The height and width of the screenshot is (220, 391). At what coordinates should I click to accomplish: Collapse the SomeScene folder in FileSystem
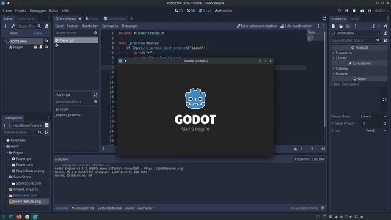(x=7, y=177)
